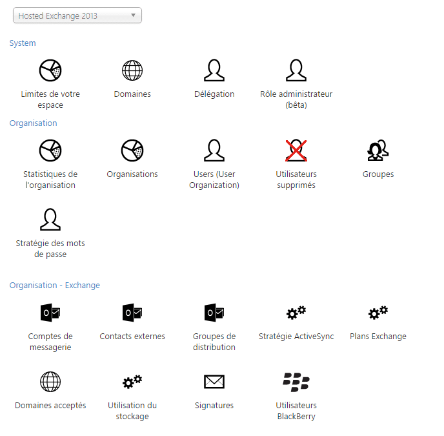
Task: Open Users (User Organization) icon
Action: point(214,151)
